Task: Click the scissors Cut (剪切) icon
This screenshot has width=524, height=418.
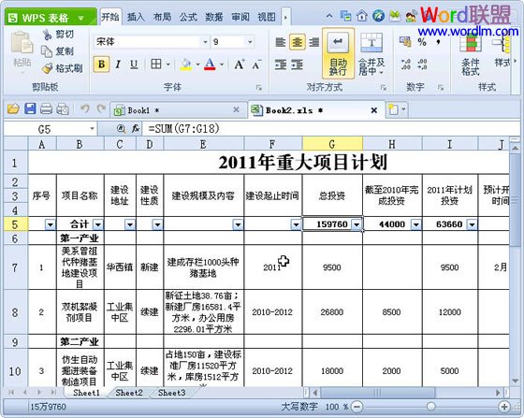Action: (48, 34)
